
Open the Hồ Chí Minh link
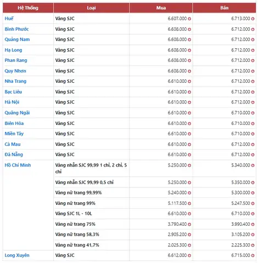tap(18, 165)
